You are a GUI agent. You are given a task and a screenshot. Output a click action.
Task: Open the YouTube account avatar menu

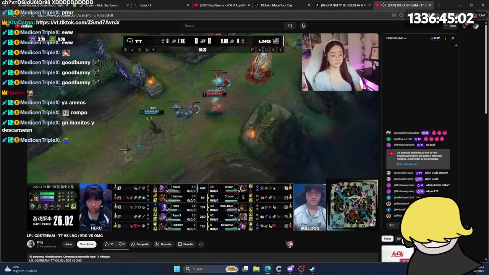tap(476, 26)
